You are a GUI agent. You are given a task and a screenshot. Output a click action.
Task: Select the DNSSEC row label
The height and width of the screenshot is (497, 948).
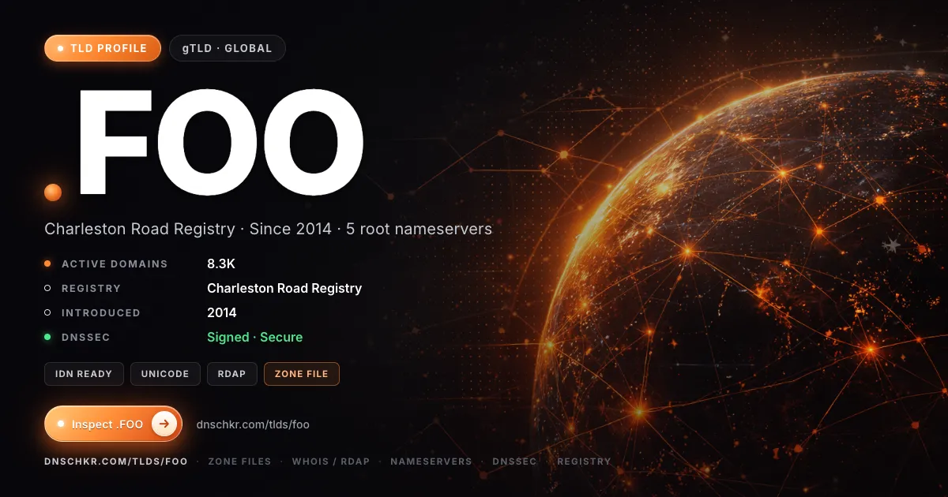(86, 338)
